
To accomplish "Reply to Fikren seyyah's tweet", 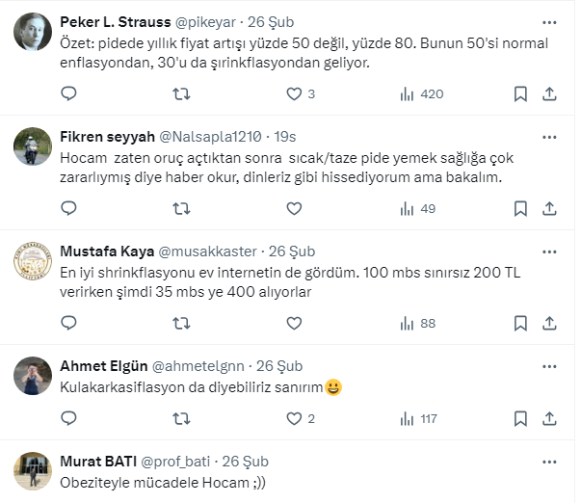I will point(68,208).
